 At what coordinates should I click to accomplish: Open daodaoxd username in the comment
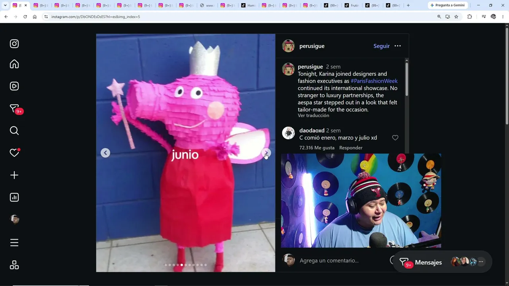point(312,131)
